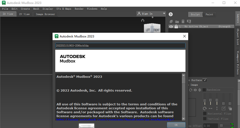Click the layer visibility filter camera icon
The height and width of the screenshot is (128, 240).
189,22
